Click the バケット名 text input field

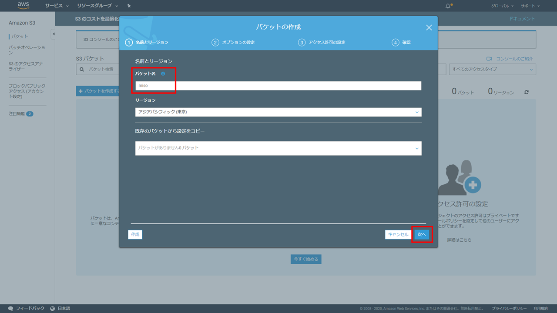pos(278,86)
